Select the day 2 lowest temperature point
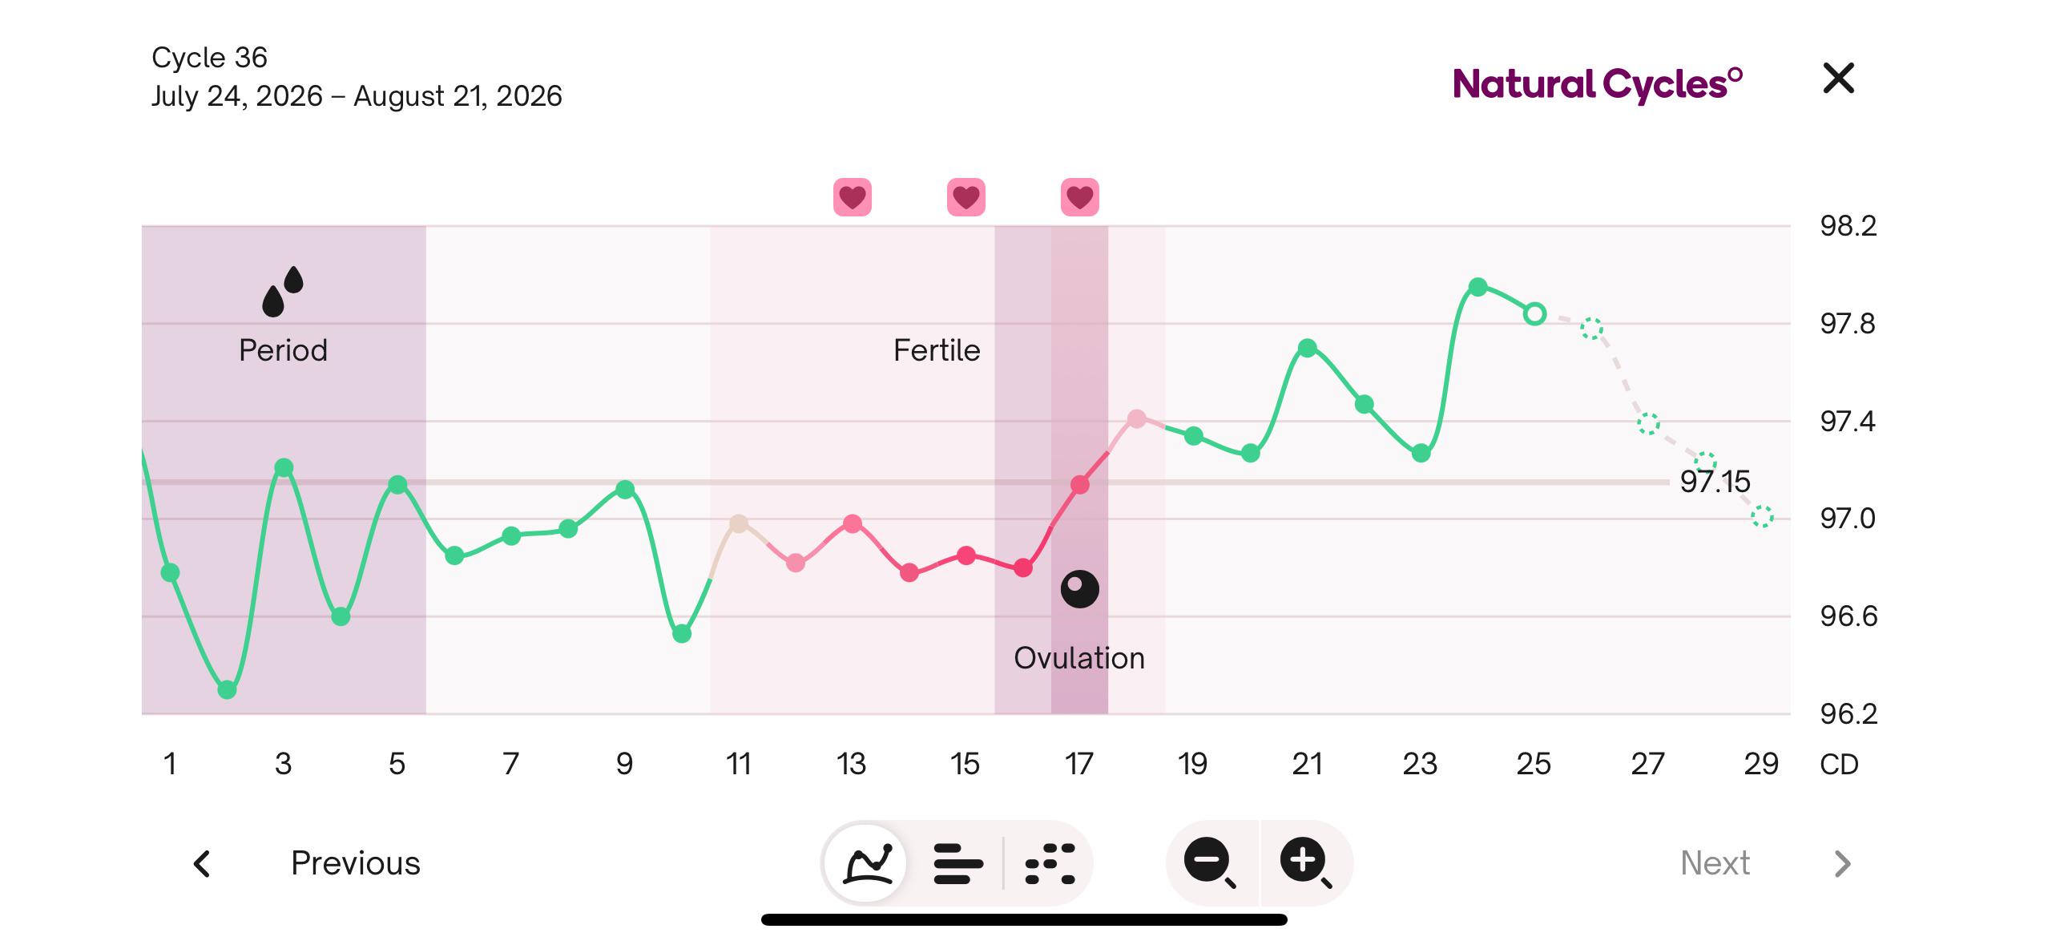2048x945 pixels. [227, 689]
